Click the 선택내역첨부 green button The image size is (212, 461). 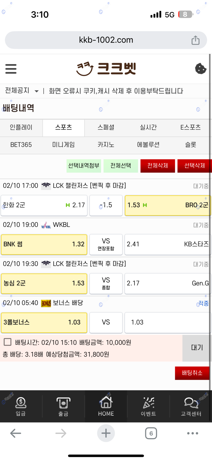click(x=84, y=166)
